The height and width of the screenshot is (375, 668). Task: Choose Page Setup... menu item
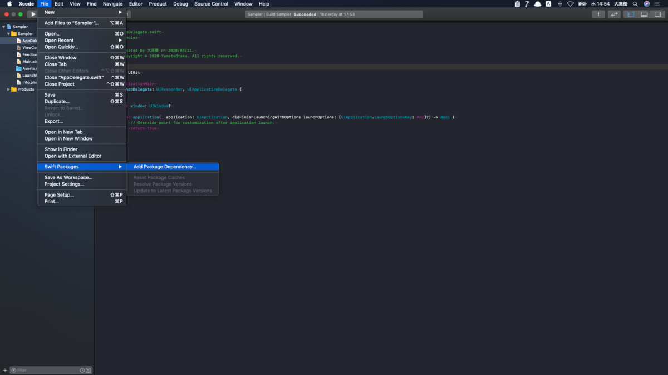(x=82, y=195)
